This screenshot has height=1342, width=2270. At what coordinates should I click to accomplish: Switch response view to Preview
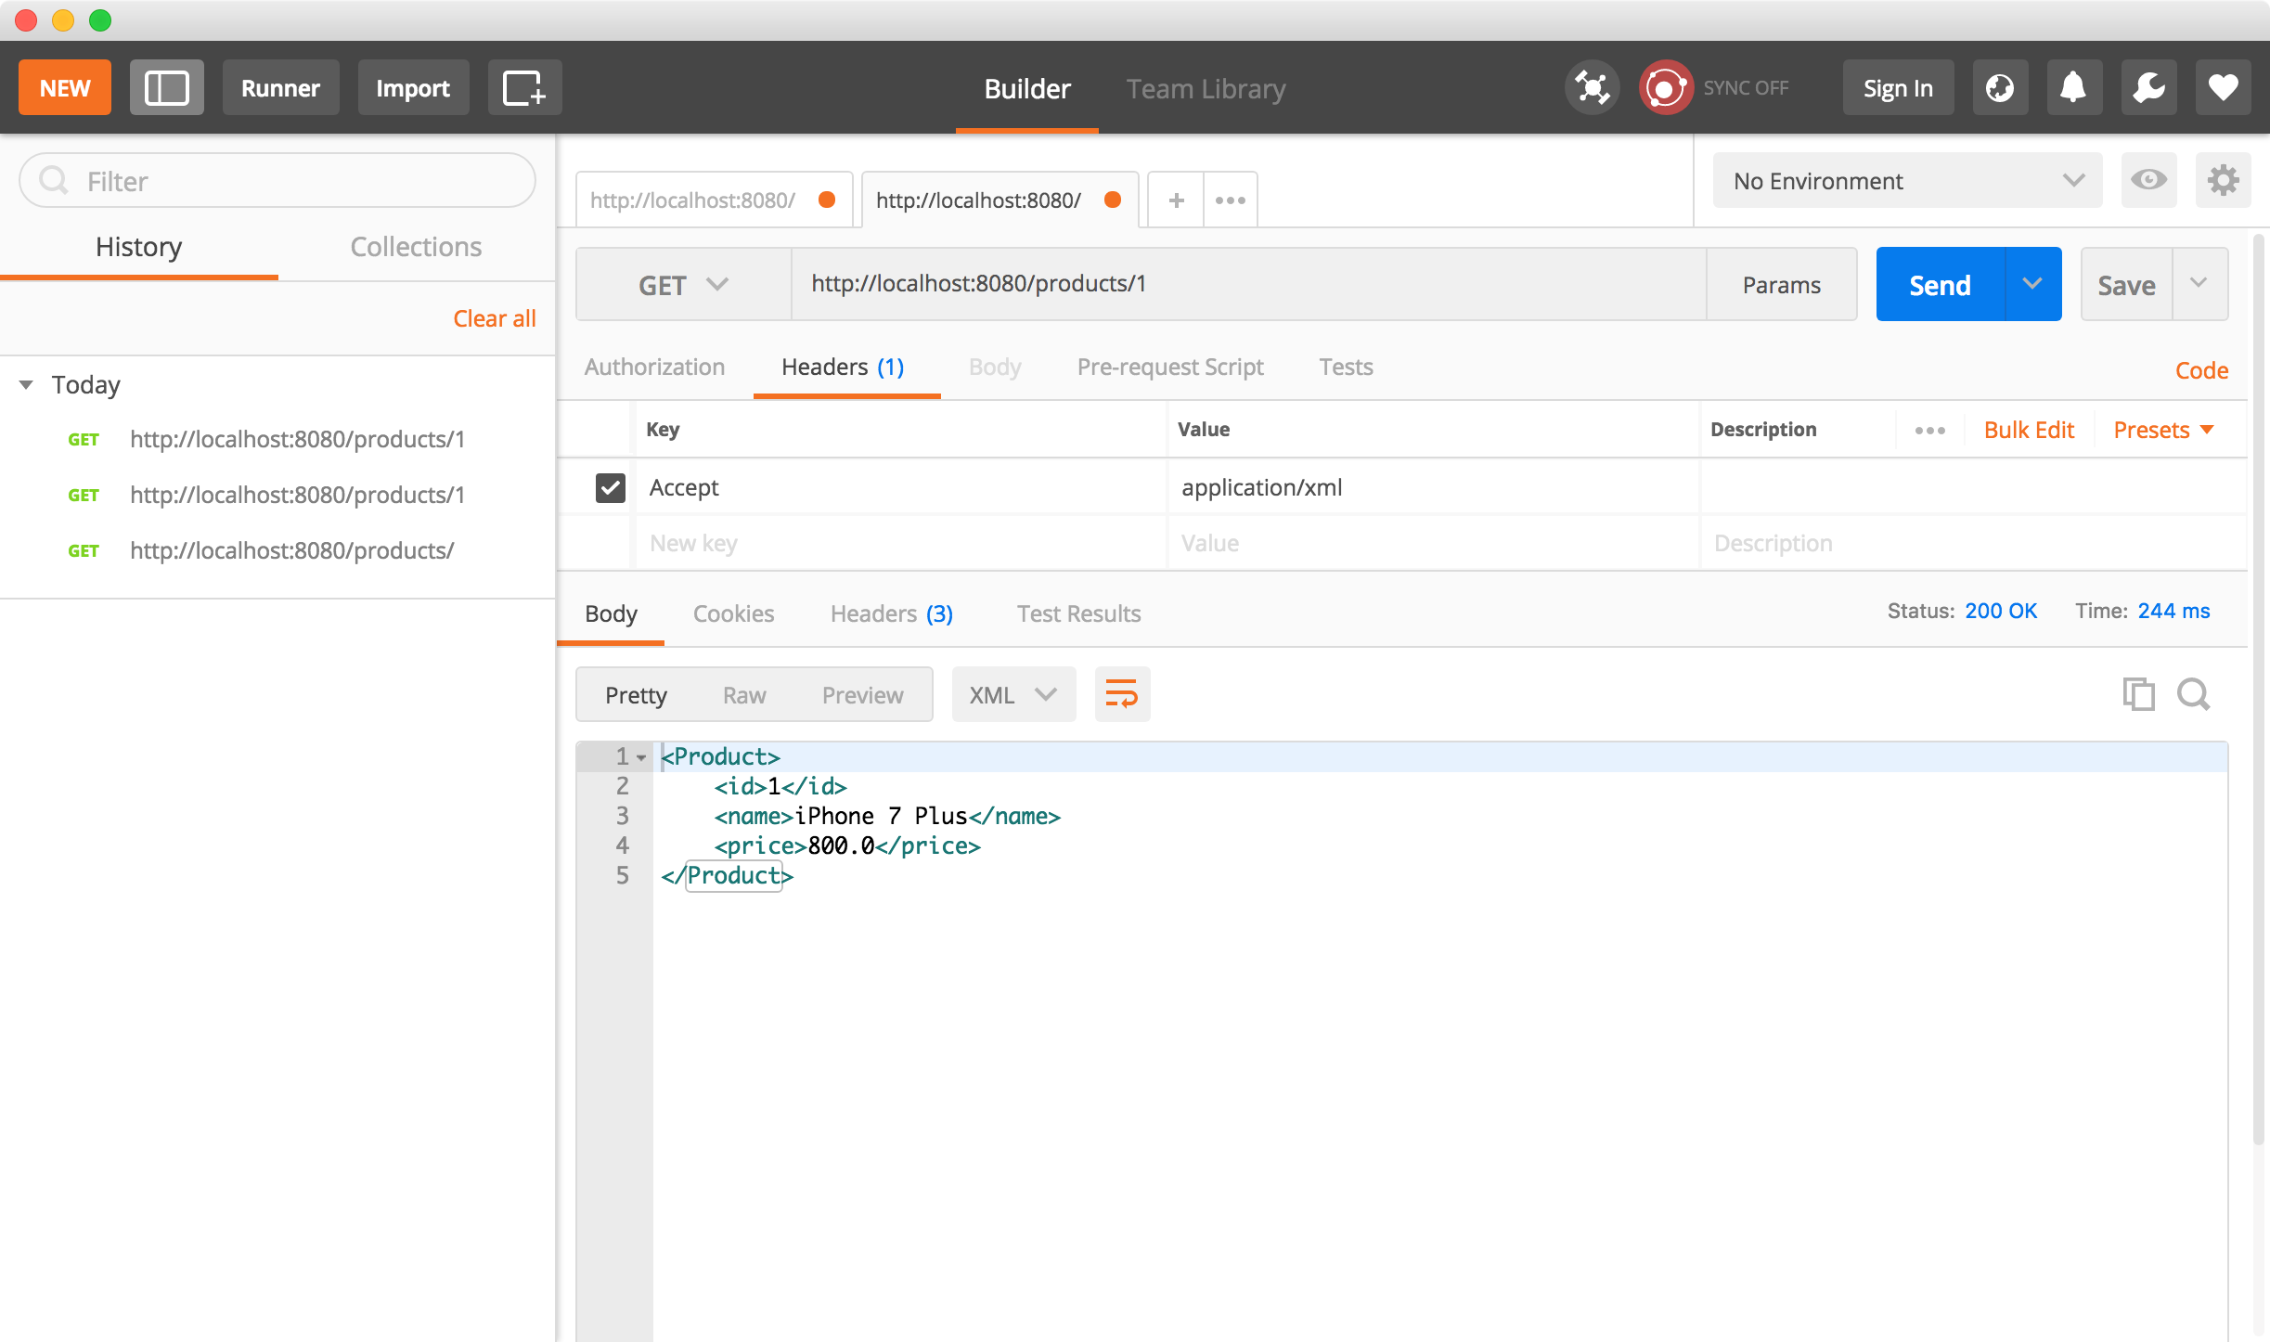pyautogui.click(x=862, y=695)
